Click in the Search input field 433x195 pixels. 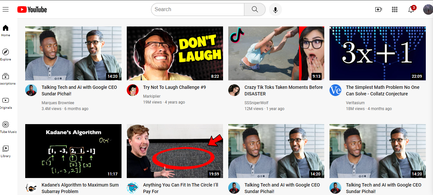click(x=198, y=9)
